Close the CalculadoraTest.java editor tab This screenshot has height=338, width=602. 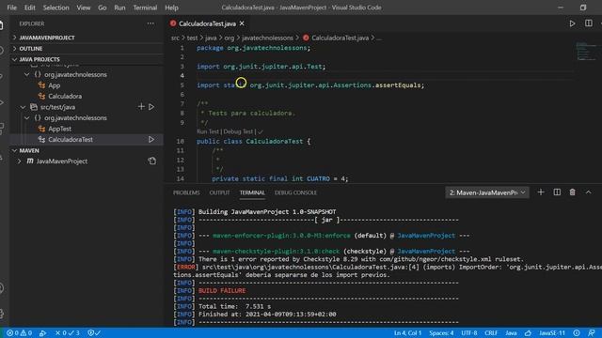[x=242, y=23]
